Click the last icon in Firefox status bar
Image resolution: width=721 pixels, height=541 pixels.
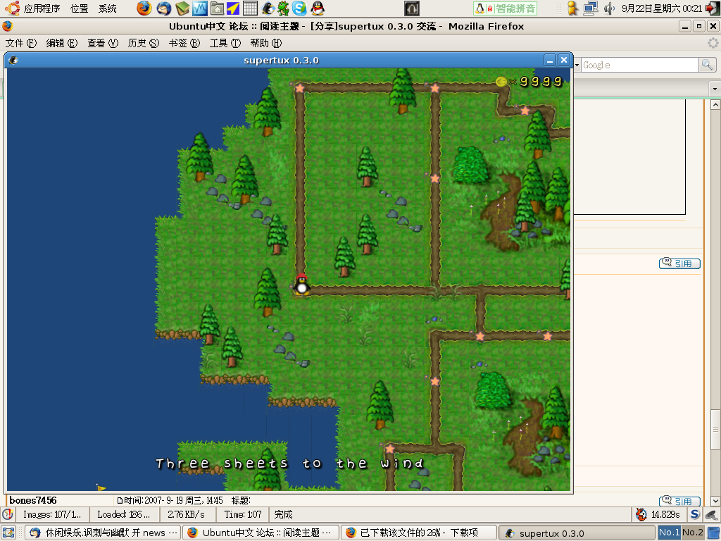(713, 514)
